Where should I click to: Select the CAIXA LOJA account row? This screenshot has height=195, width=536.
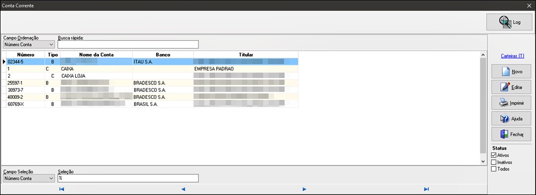[x=150, y=76]
